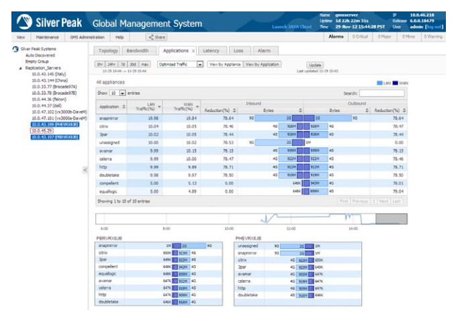The height and width of the screenshot is (323, 458).
Task: Click the Previous pagination button
Action: 360,201
